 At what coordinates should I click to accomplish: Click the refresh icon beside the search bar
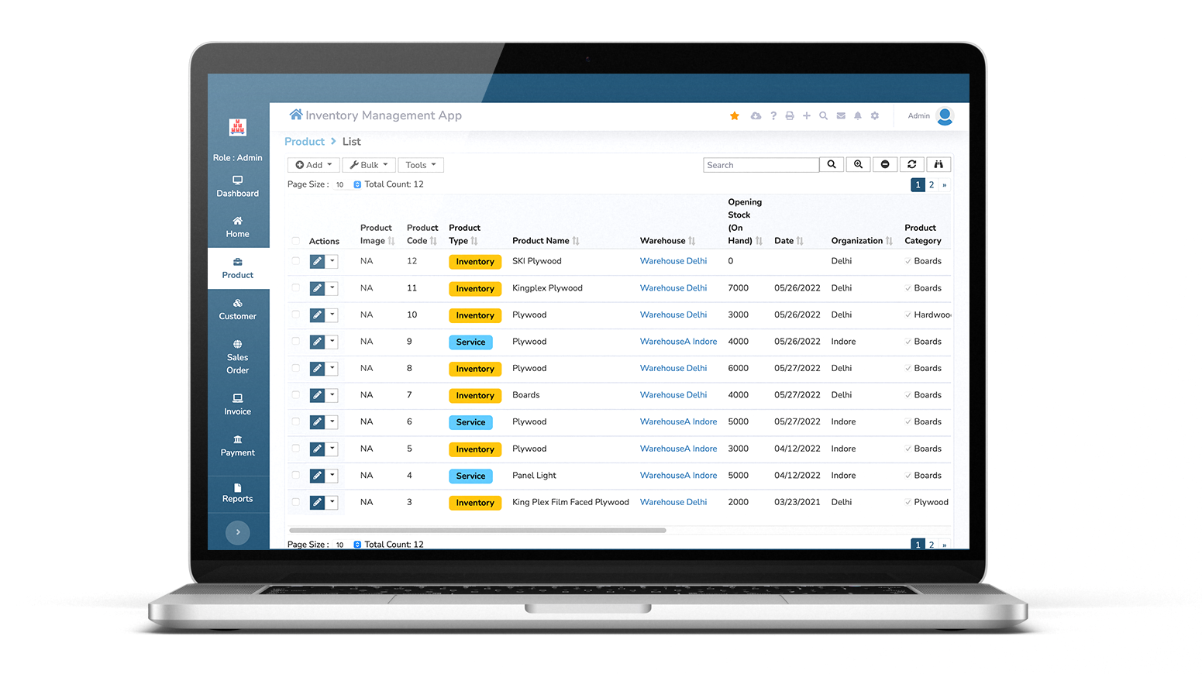(x=911, y=164)
